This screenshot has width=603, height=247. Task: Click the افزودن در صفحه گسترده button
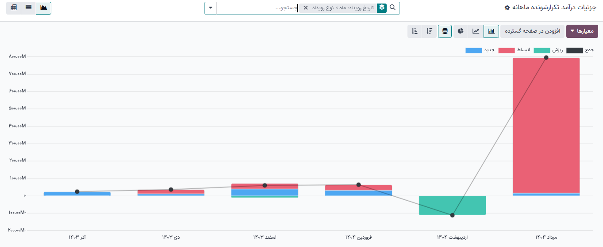coord(532,31)
